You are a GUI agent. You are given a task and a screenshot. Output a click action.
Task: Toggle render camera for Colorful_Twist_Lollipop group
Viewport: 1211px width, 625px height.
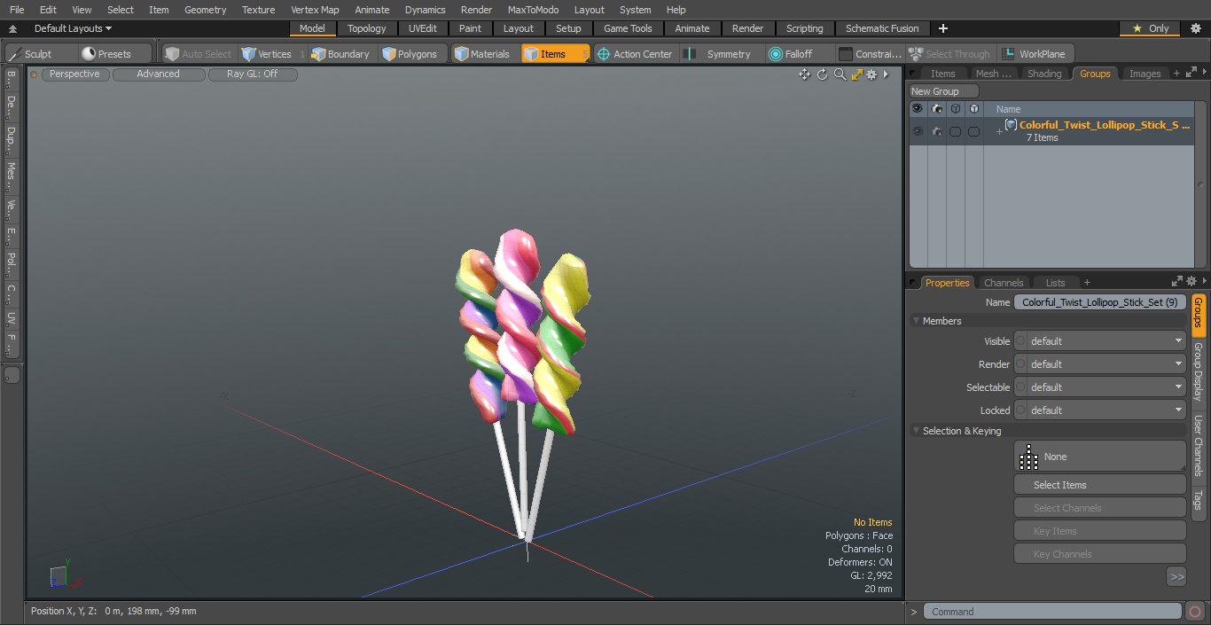[937, 131]
